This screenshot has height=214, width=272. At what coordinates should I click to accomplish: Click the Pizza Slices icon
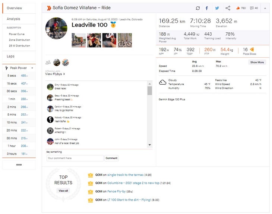pos(252,49)
